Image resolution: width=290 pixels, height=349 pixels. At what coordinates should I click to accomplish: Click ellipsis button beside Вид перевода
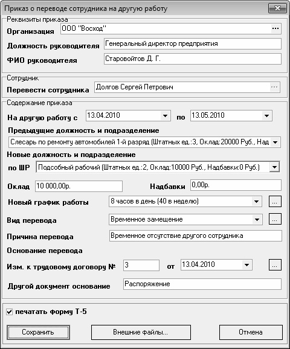coord(275,219)
